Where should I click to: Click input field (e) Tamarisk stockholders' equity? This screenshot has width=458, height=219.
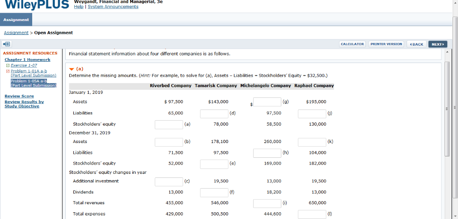coord(214,164)
